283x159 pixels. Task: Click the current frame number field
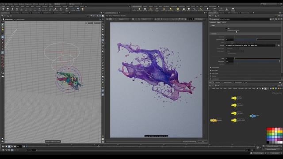point(19,146)
